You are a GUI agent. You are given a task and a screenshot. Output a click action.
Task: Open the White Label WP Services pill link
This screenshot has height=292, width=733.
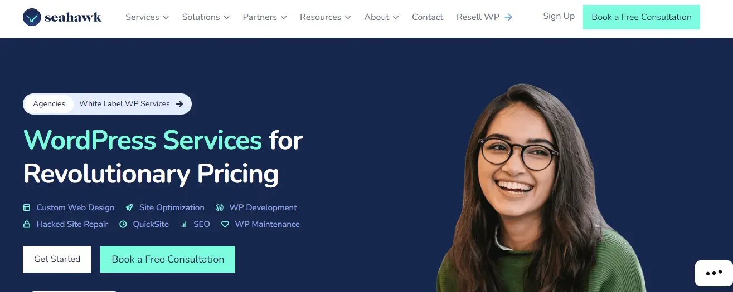(131, 103)
